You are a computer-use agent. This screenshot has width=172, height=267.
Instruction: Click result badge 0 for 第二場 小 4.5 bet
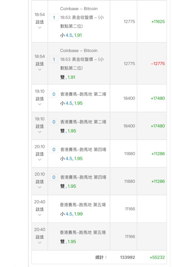pyautogui.click(x=54, y=94)
